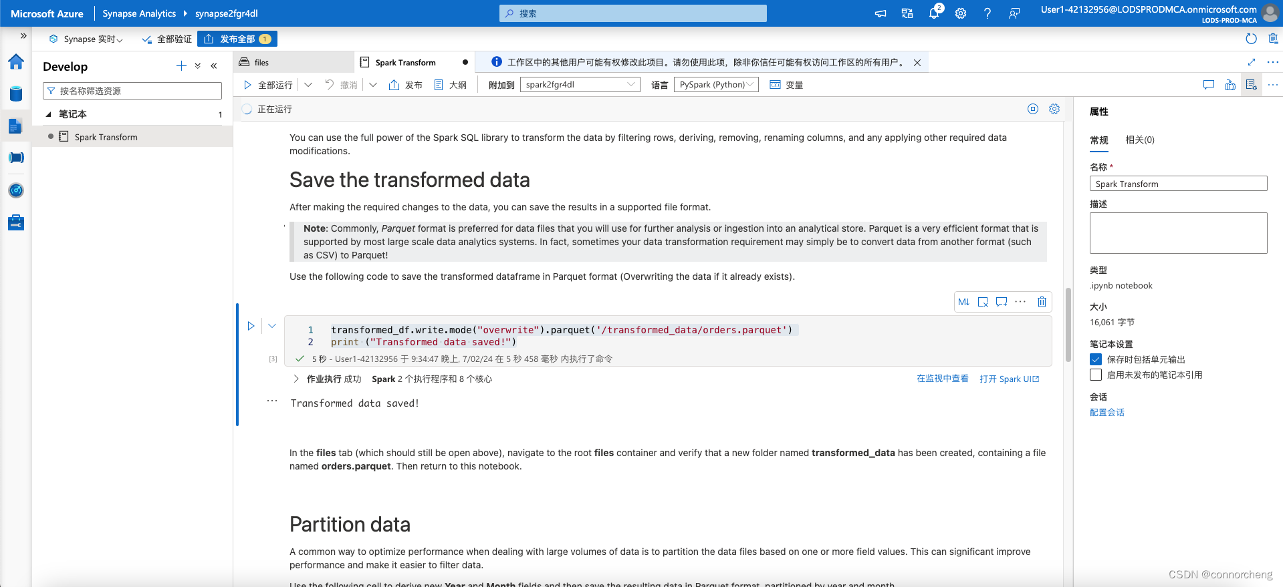
Task: Click the 描述 description text area
Action: pos(1178,233)
